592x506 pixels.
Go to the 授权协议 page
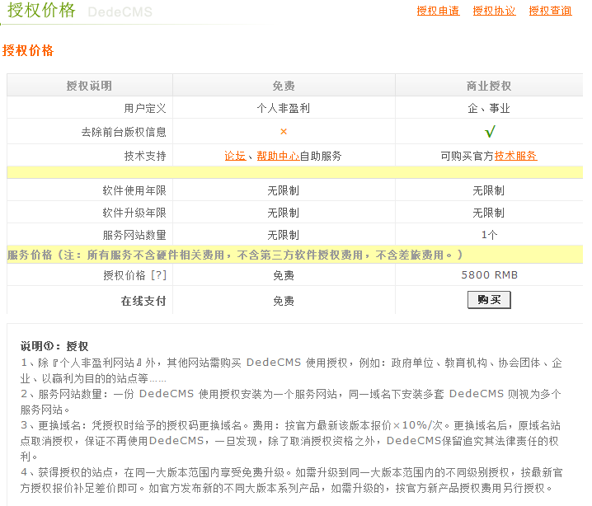click(494, 11)
